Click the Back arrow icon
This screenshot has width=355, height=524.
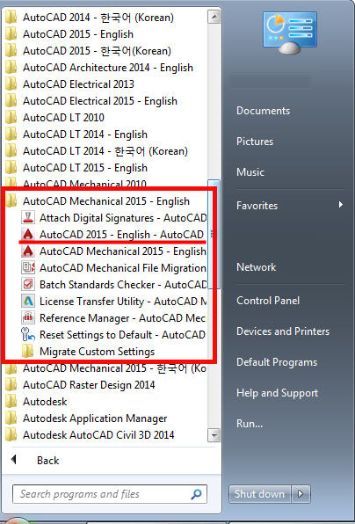tap(14, 460)
